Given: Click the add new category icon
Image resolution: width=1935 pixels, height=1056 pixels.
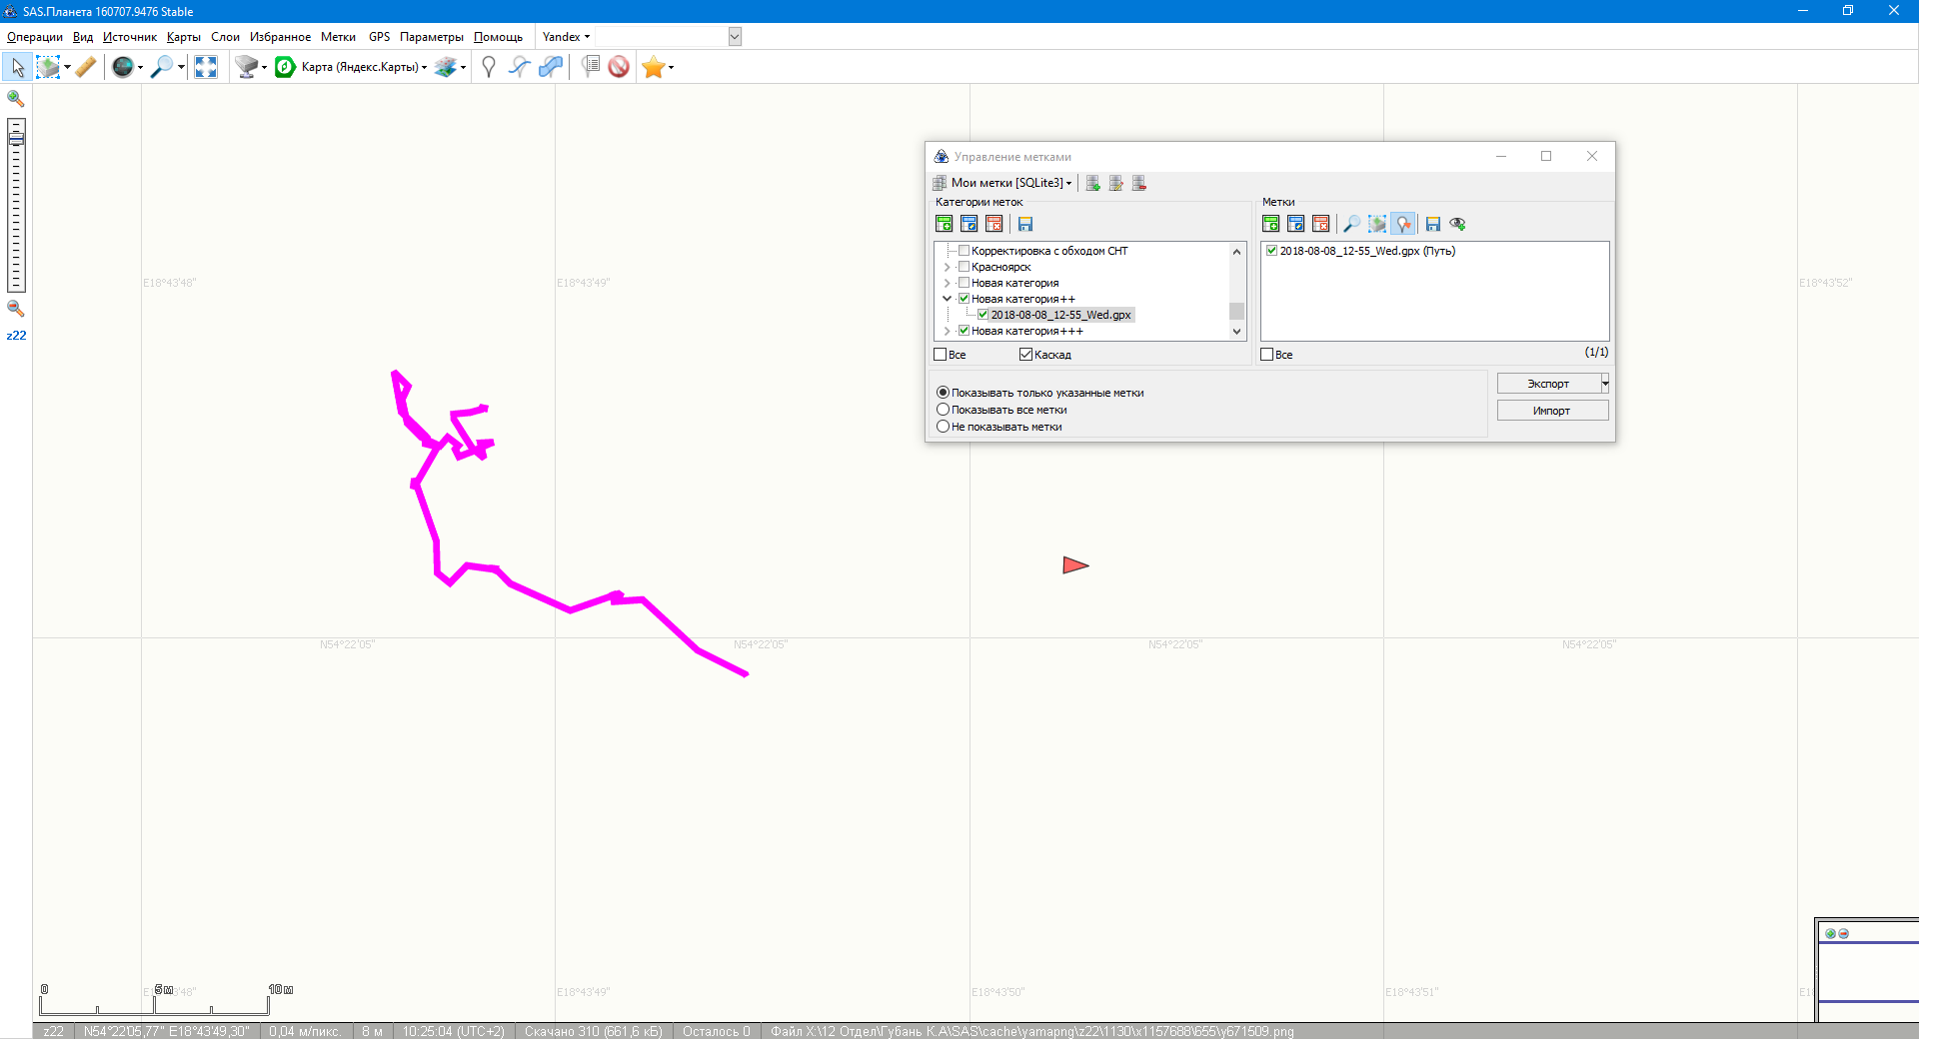Looking at the screenshot, I should tap(944, 224).
